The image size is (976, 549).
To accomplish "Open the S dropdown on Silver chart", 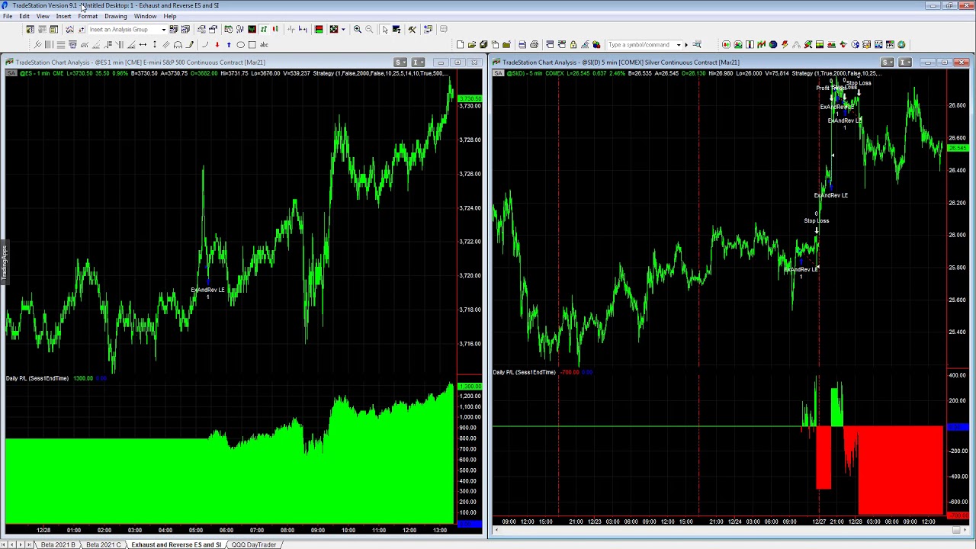I will tap(887, 63).
